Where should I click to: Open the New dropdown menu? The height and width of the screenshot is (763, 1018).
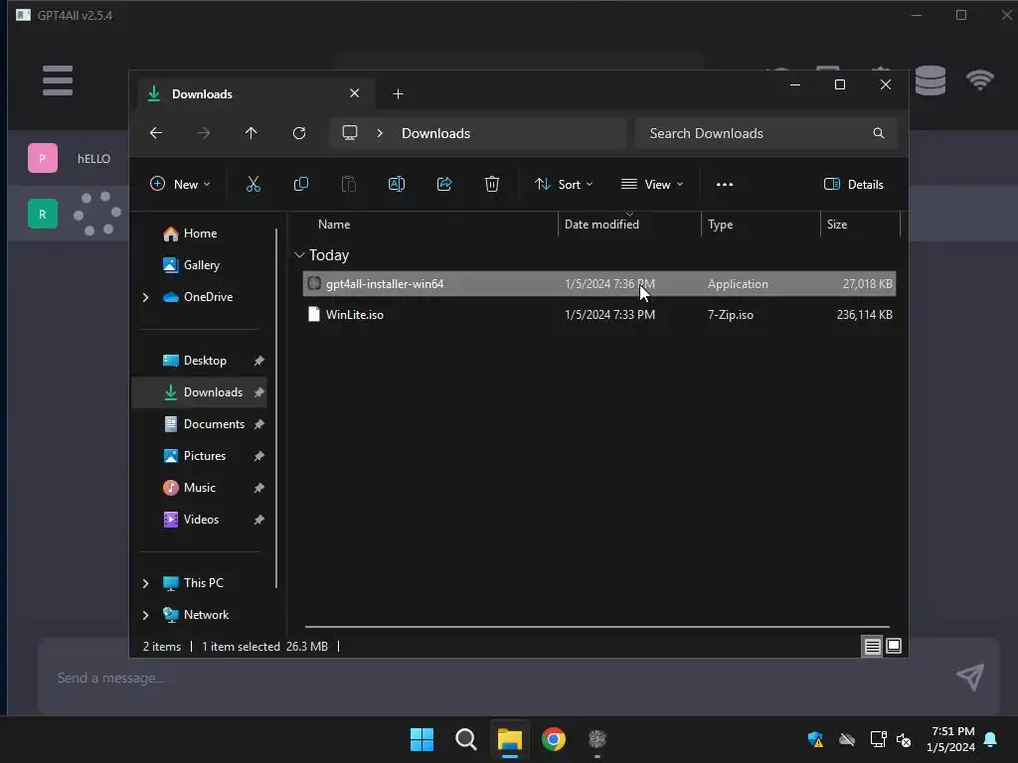(180, 184)
